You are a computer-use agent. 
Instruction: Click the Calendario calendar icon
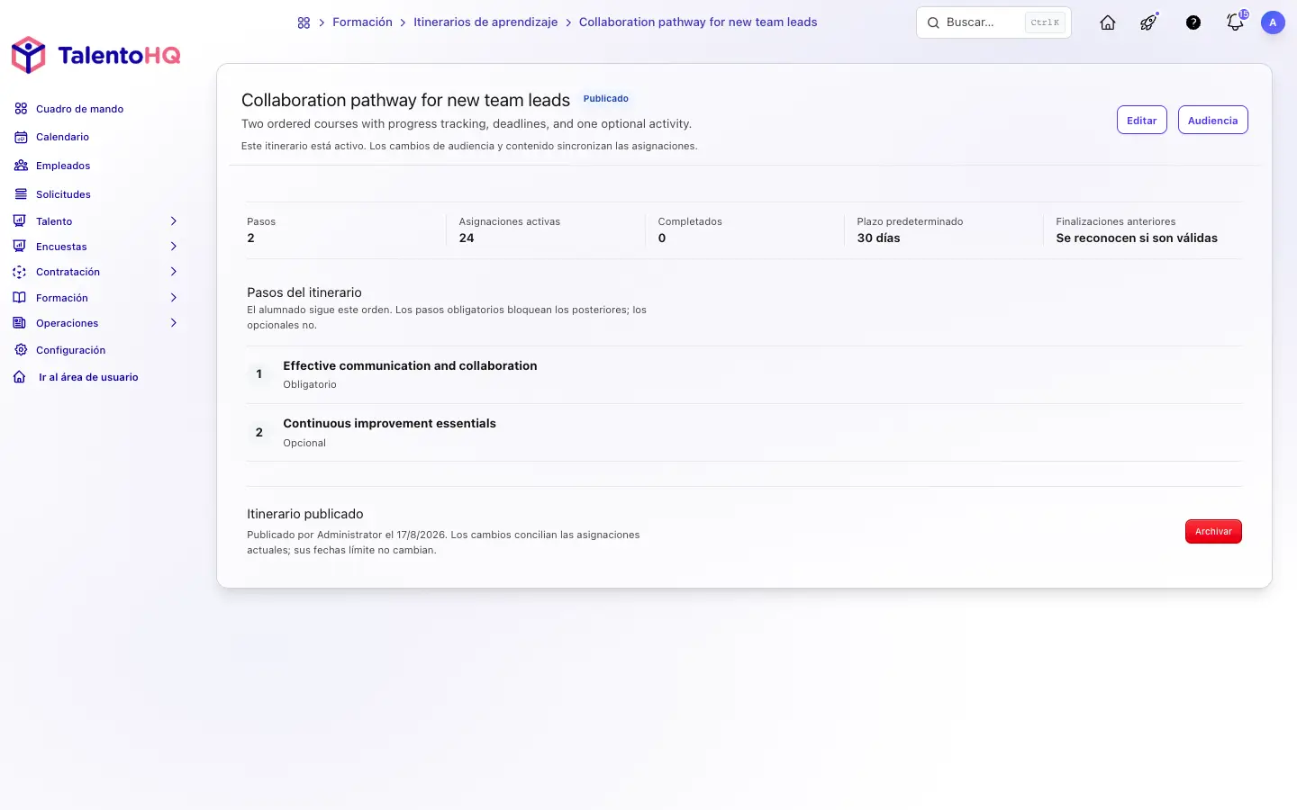click(21, 137)
